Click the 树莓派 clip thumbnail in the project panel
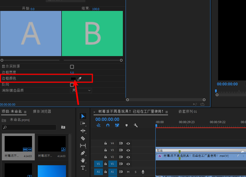246x177 pixels. pyautogui.click(x=18, y=144)
